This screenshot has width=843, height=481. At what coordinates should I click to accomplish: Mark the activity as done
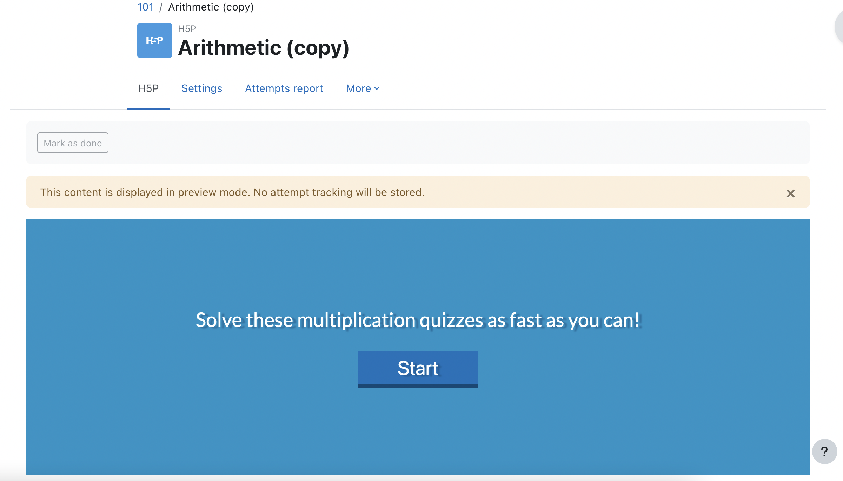tap(73, 143)
